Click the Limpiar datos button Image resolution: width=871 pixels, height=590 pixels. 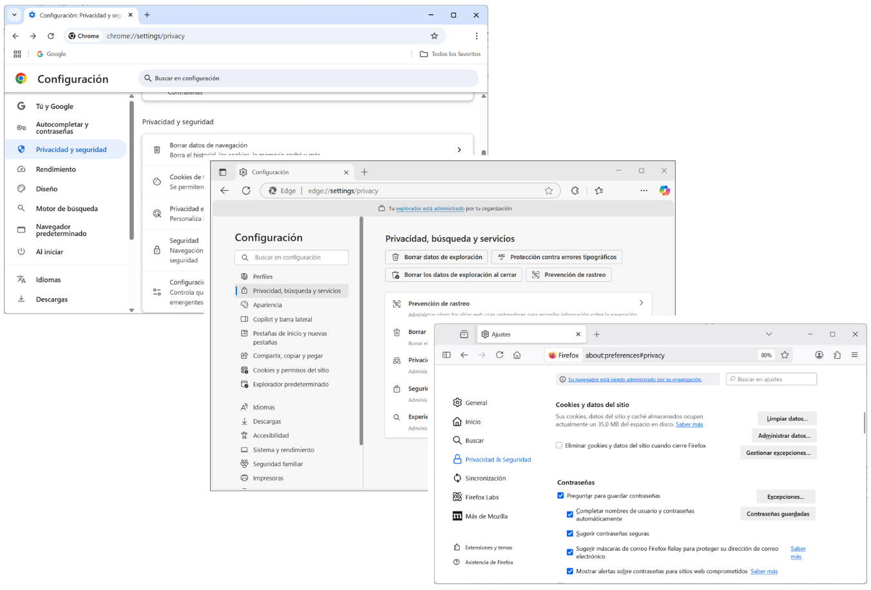[x=787, y=418]
